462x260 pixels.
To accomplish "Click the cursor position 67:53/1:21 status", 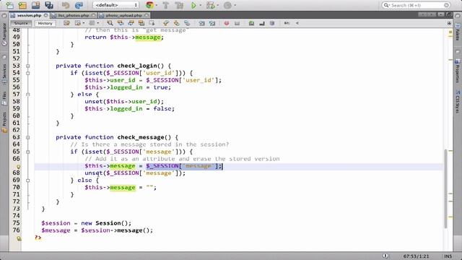I will coord(416,256).
